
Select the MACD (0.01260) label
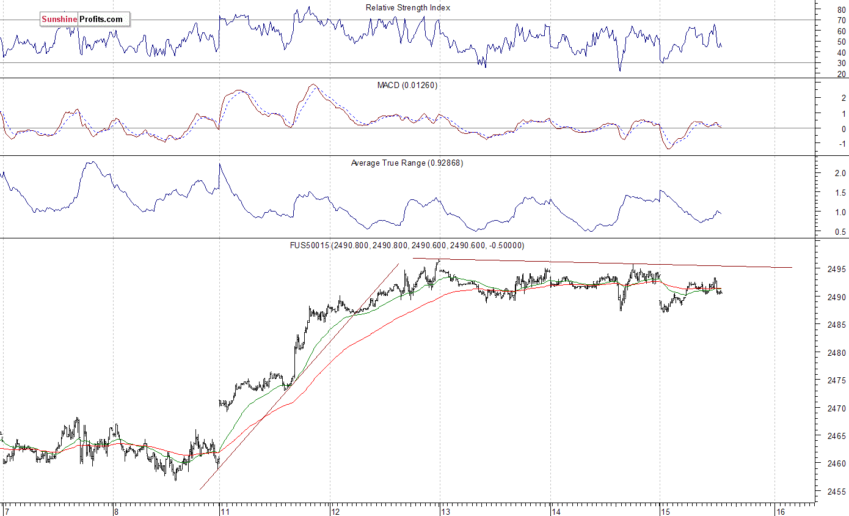pos(407,85)
